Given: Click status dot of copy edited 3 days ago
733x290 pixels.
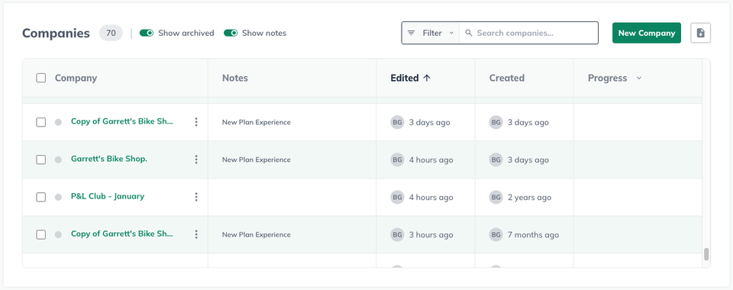Looking at the screenshot, I should [58, 122].
